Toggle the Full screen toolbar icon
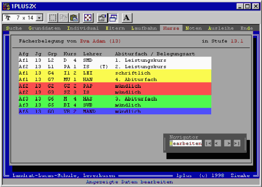262x187 pixels. pyautogui.click(x=88, y=18)
